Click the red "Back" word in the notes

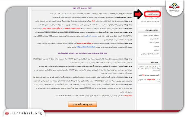pos(93,21)
